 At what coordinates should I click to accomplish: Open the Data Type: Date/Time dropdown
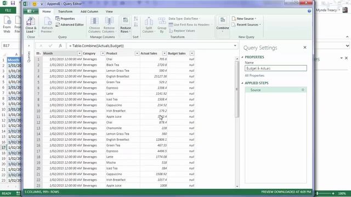coord(184,19)
